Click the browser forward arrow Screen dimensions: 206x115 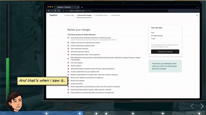click(x=52, y=11)
